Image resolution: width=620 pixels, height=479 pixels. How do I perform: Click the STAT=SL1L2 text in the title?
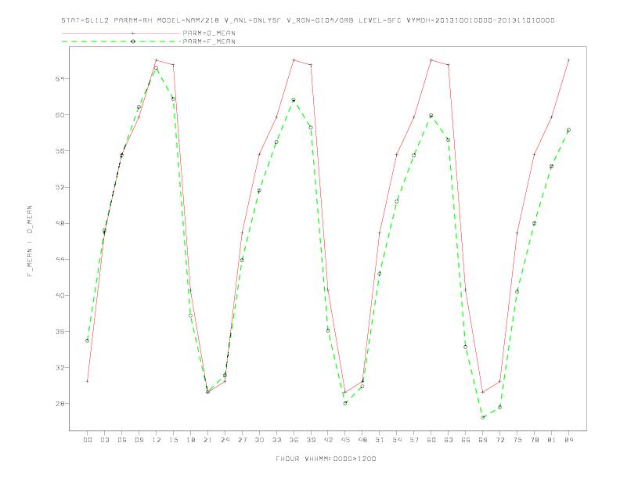tap(85, 20)
